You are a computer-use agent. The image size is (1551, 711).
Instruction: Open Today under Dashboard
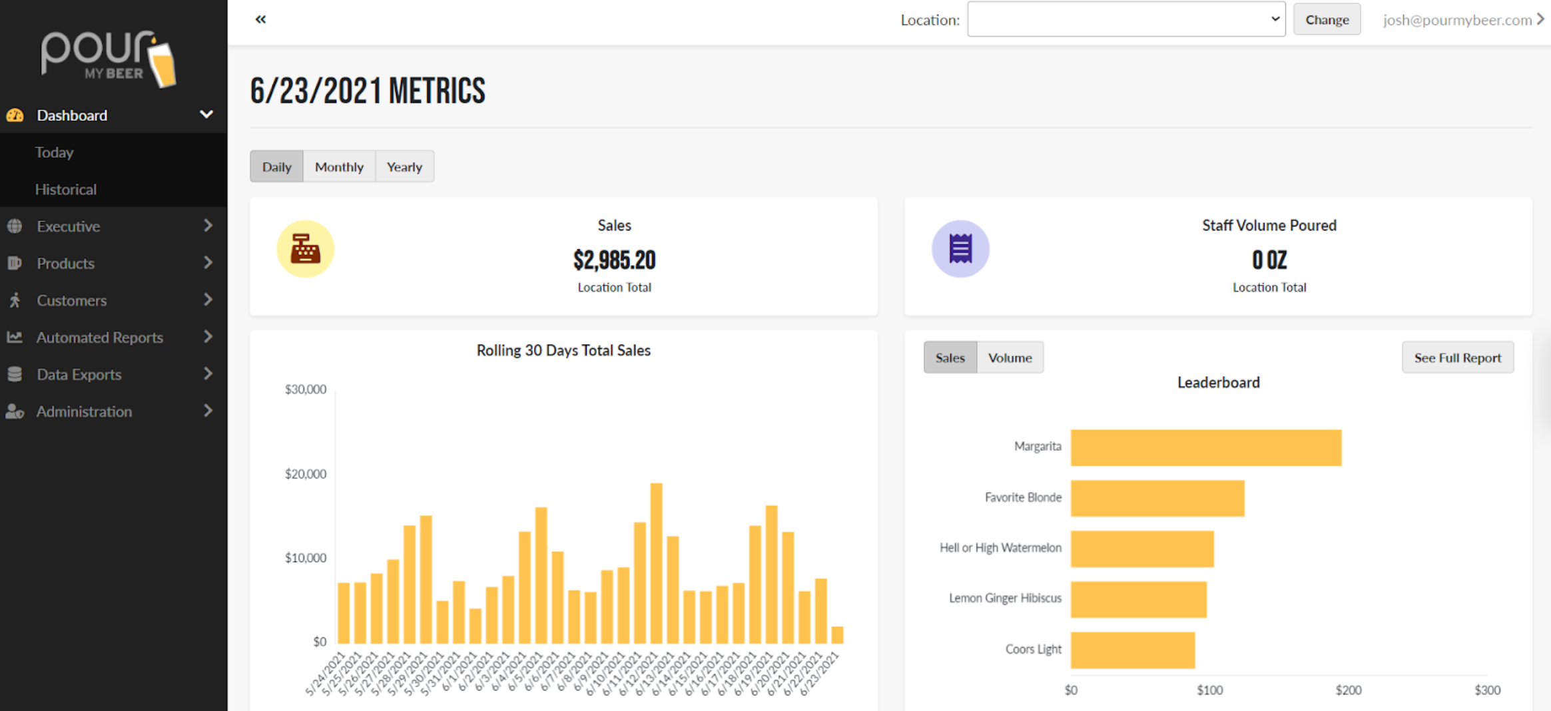54,152
